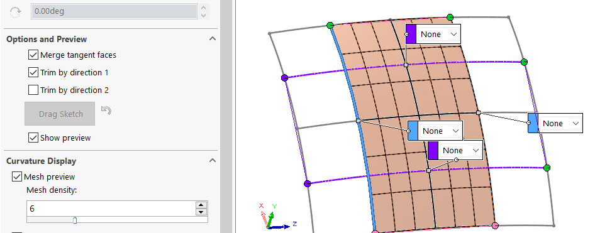595x233 pixels.
Task: Collapse the Curvature Display section
Action: [213, 161]
